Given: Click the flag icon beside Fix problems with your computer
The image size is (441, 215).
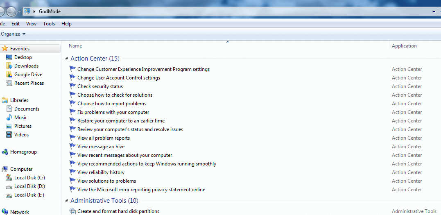Looking at the screenshot, I should [x=72, y=112].
